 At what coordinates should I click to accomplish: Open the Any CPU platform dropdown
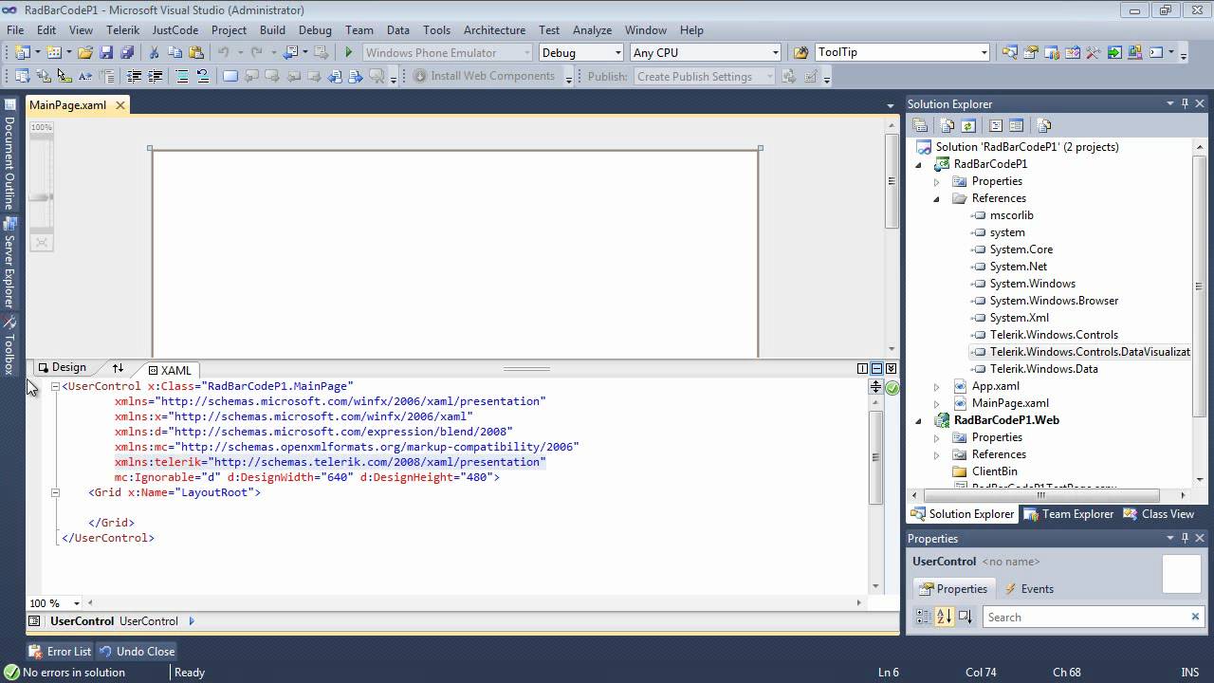pos(775,52)
